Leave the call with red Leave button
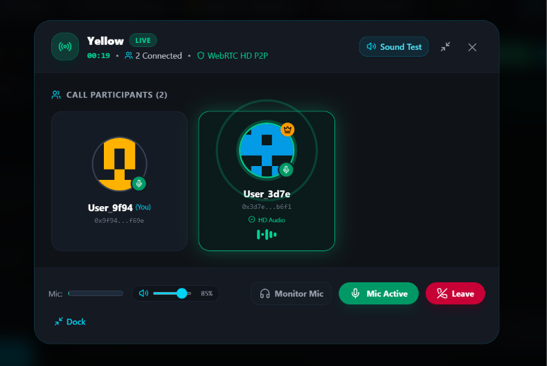Viewport: 547px width, 366px height. point(455,293)
